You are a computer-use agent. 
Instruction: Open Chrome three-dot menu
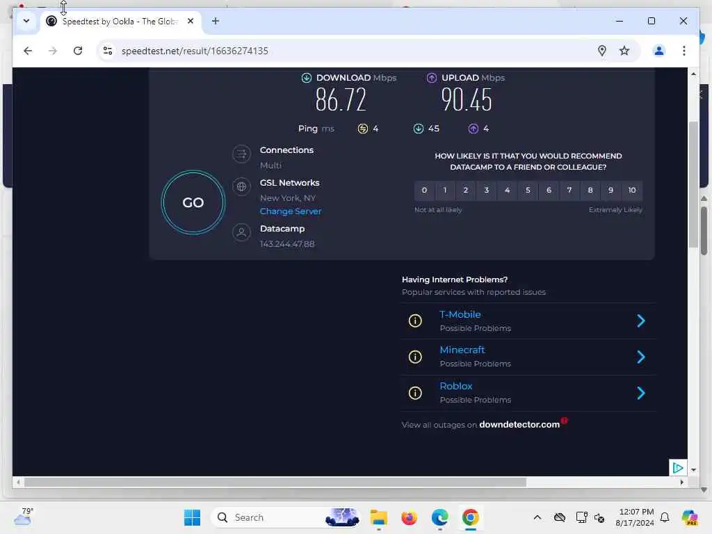(x=684, y=51)
